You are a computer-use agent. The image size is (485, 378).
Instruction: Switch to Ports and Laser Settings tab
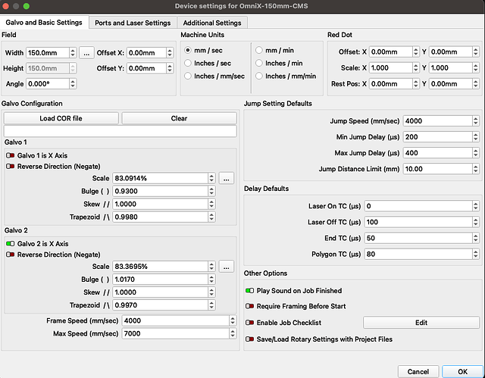coord(133,23)
